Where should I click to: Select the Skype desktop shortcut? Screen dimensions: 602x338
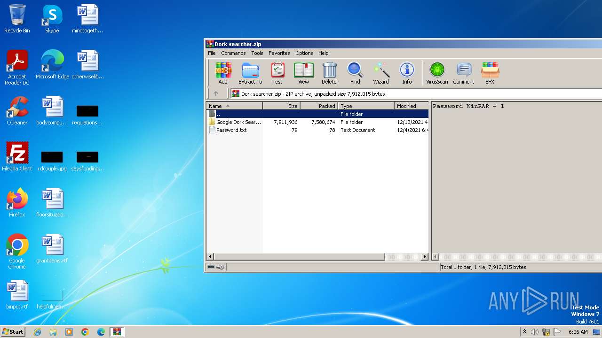[52, 19]
